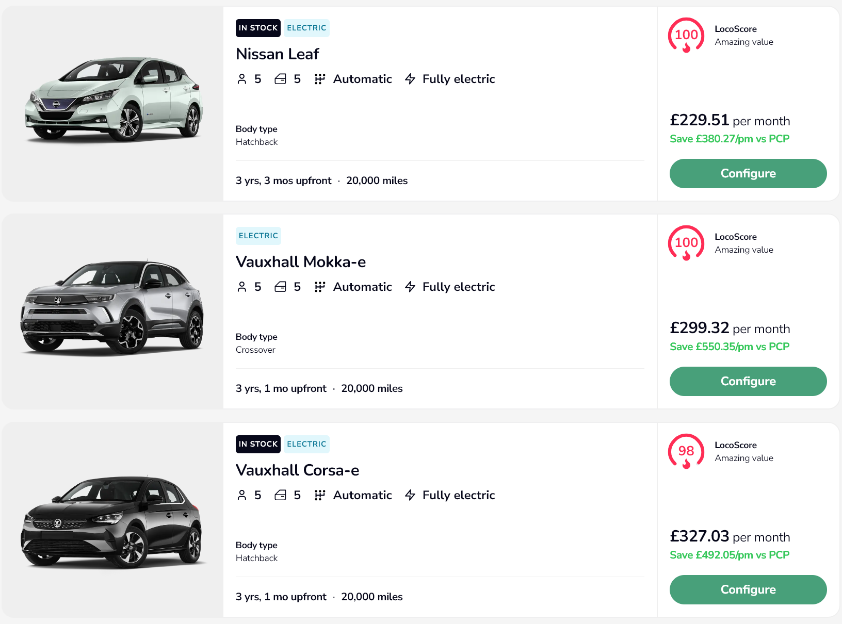Open the Vauxhall Corsa-e title link
The width and height of the screenshot is (842, 624).
click(x=297, y=470)
